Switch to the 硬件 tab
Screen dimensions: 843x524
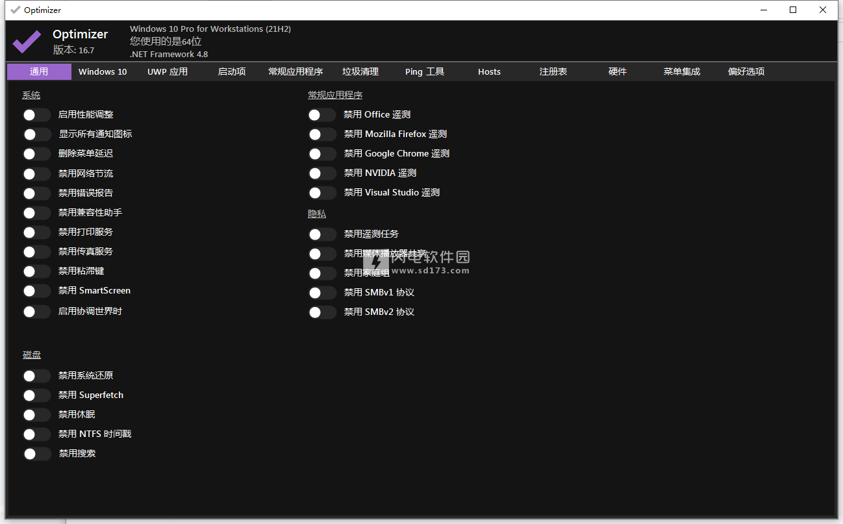pos(618,71)
